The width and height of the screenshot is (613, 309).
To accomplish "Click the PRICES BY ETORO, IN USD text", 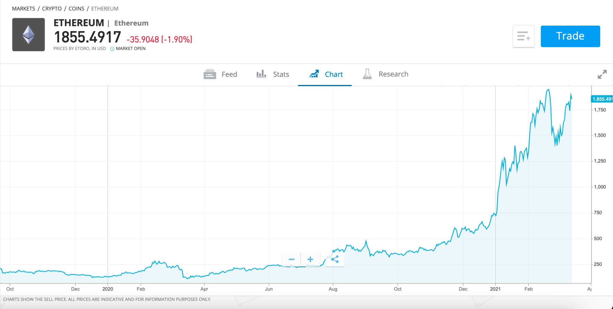I will coord(80,48).
